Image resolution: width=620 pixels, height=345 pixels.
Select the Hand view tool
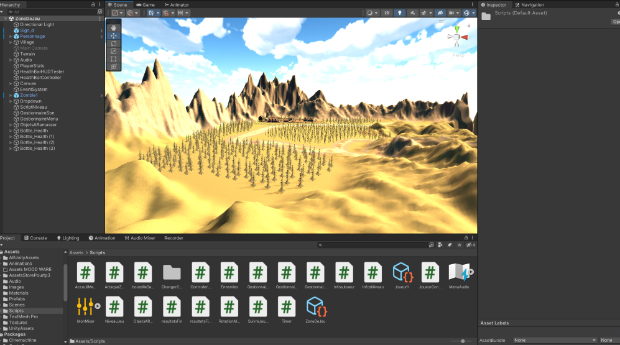(x=114, y=28)
